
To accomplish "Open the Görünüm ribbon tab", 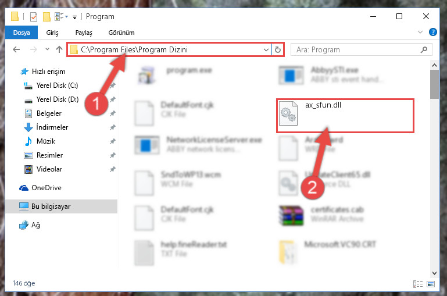I will click(x=121, y=33).
